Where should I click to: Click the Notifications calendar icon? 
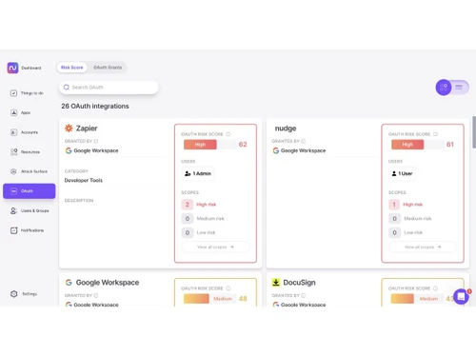[13, 230]
